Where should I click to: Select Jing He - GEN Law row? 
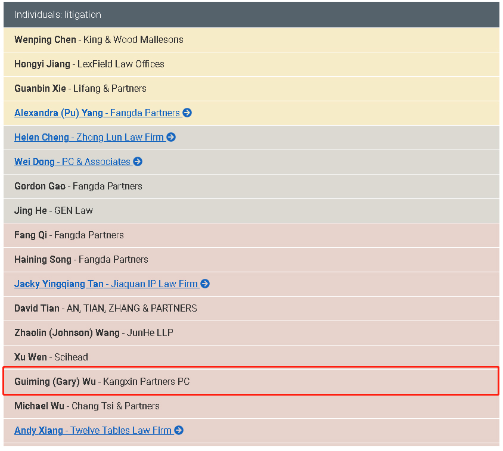(x=251, y=211)
